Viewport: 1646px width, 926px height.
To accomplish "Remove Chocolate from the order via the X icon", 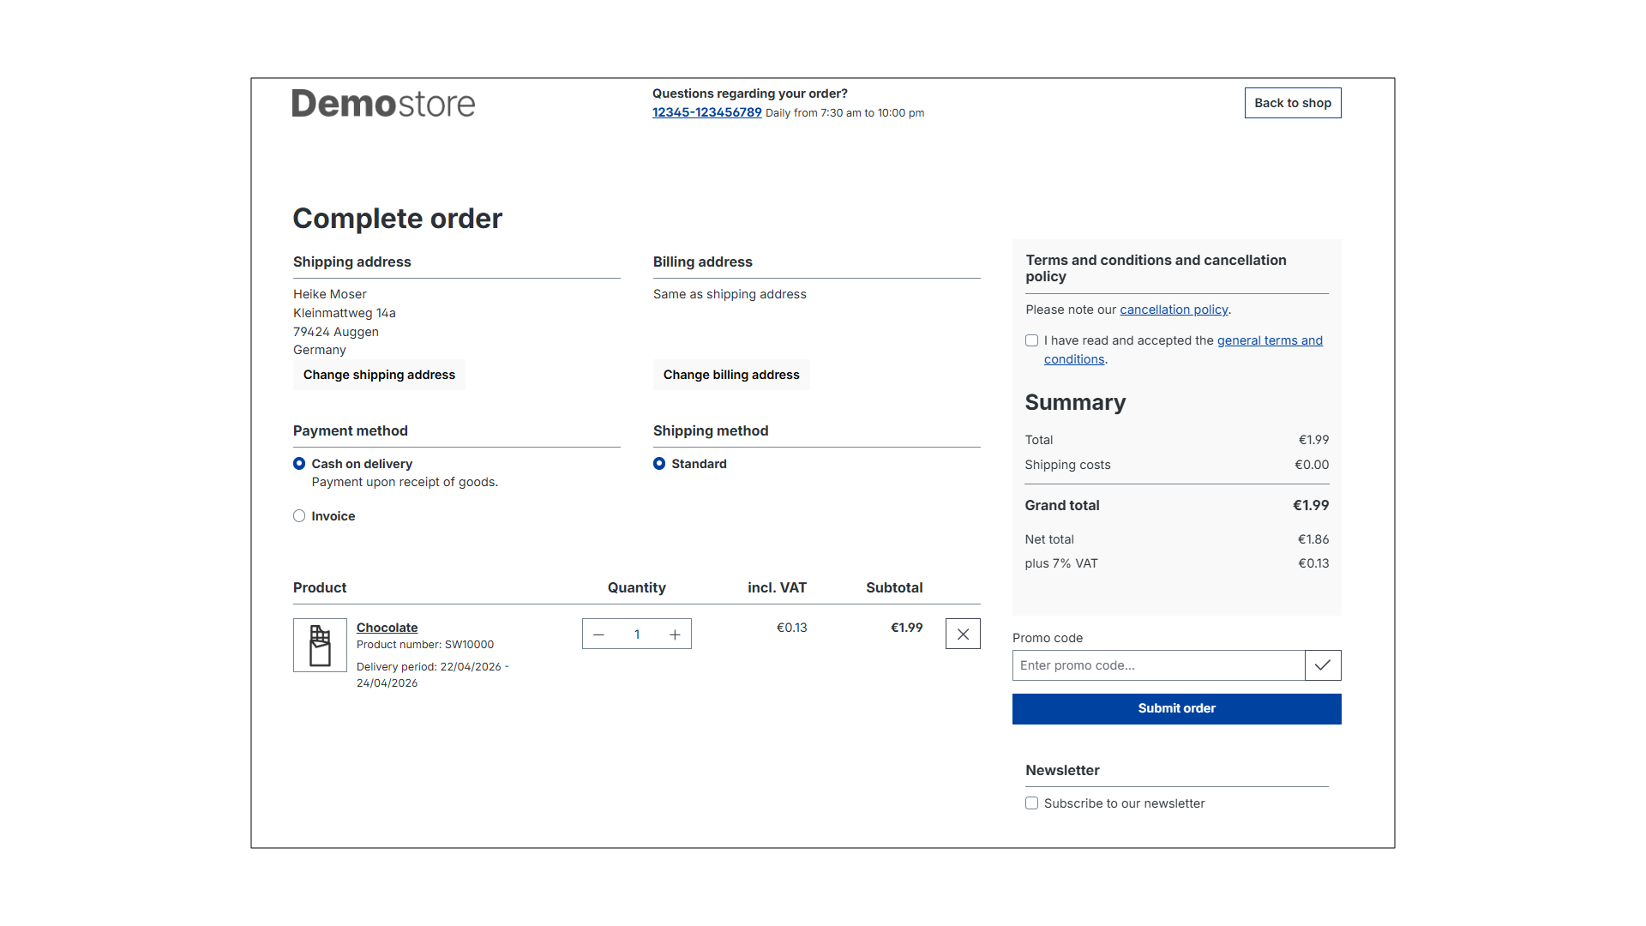I will coord(963,634).
